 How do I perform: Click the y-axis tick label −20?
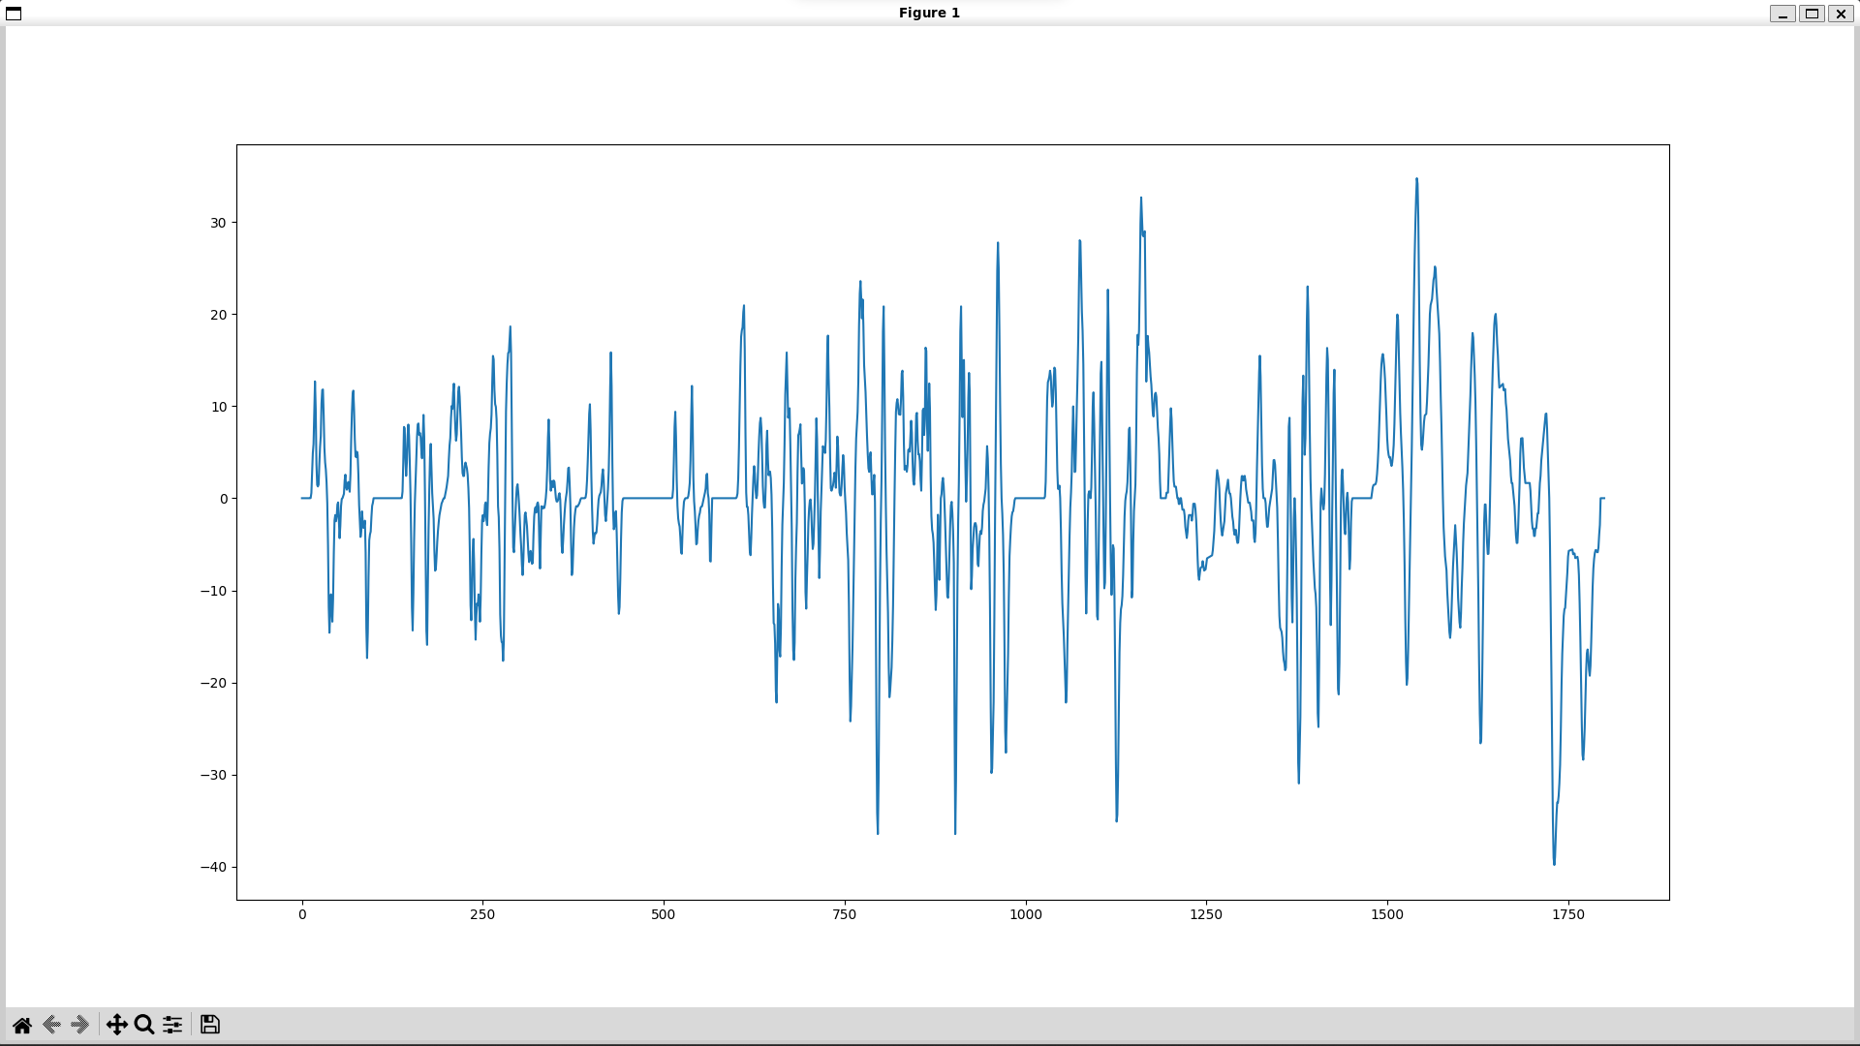(x=213, y=683)
